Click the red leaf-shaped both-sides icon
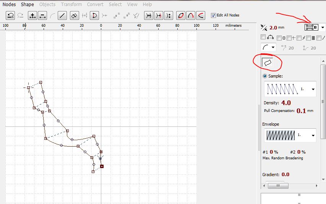 (181, 16)
